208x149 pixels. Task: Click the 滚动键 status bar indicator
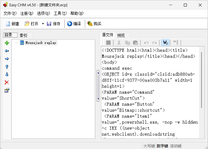pos(175,146)
